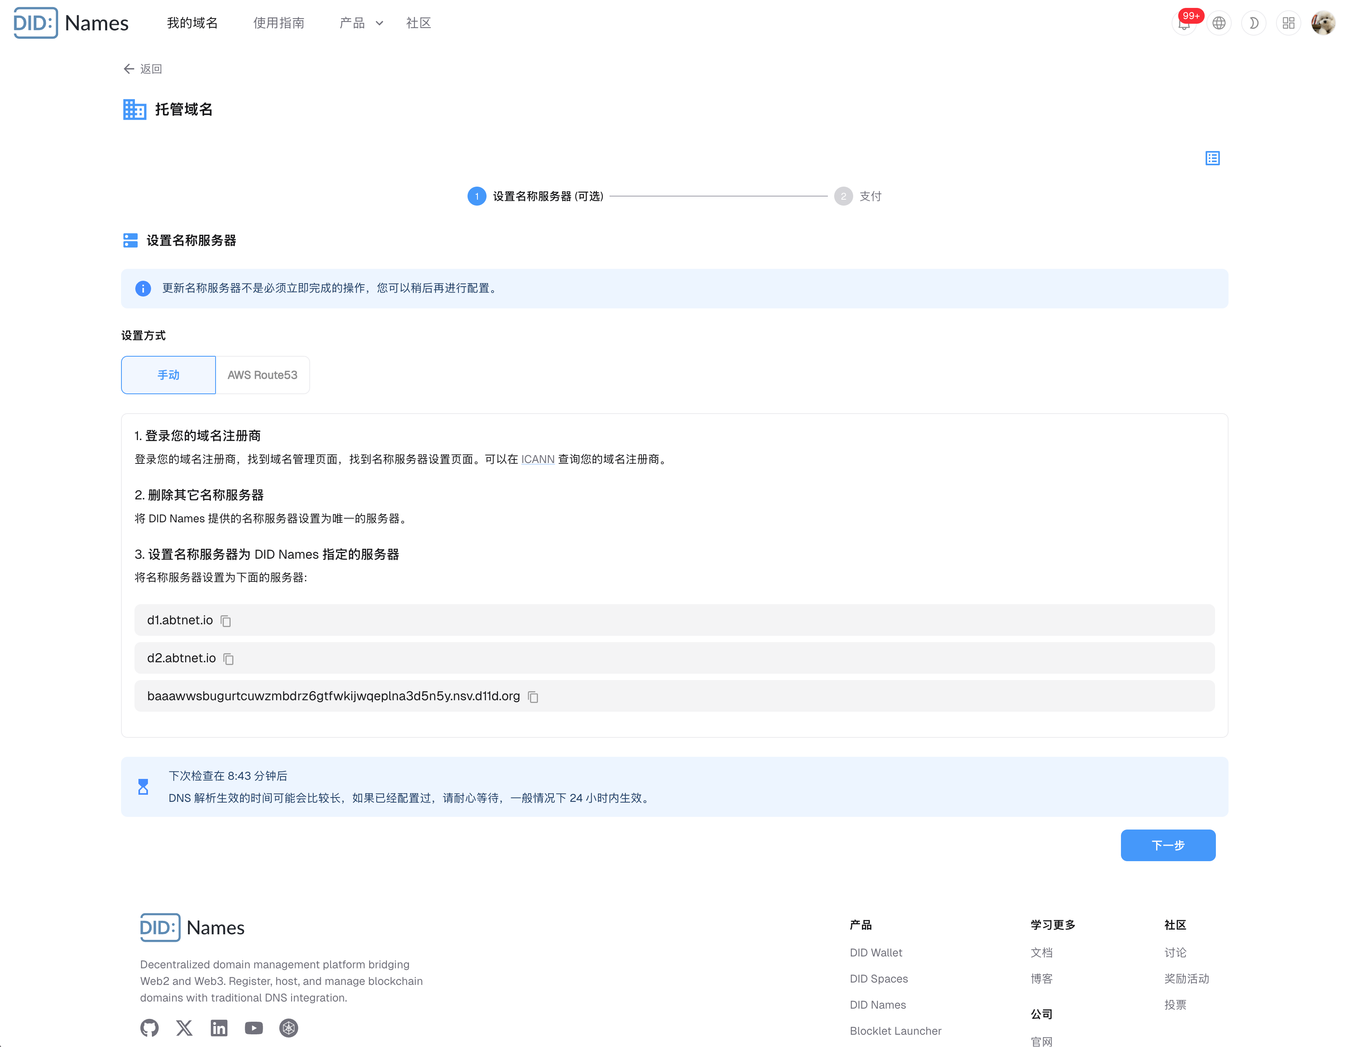Open the apps grid icon
This screenshot has height=1047, width=1348.
coord(1288,23)
